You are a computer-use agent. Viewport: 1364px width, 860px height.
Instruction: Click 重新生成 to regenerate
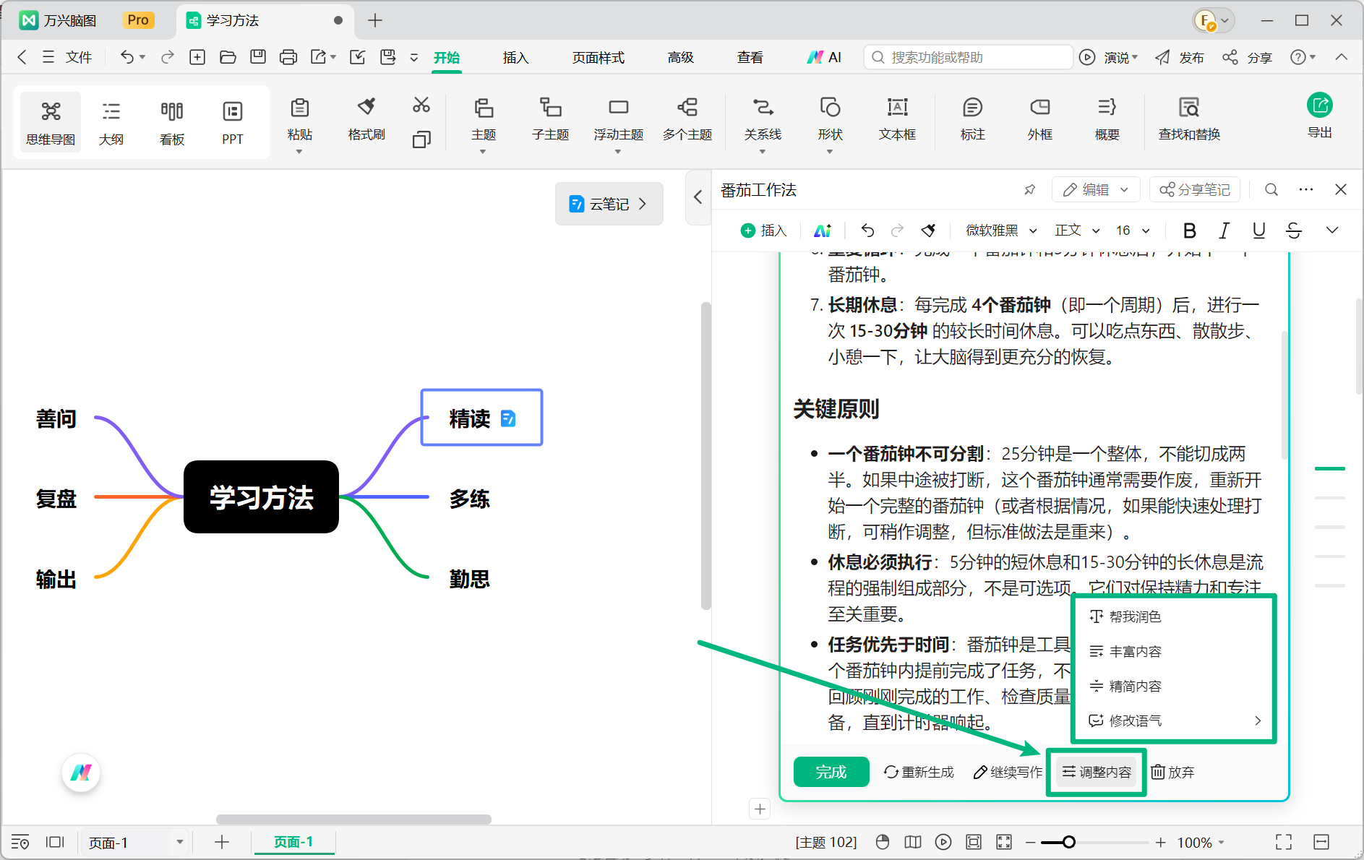tap(919, 772)
